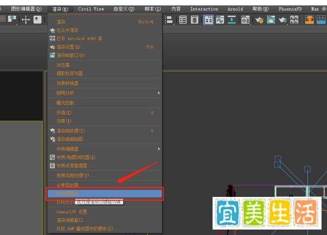
Task: Open 效果(F) menu entry
Action: click(x=105, y=121)
